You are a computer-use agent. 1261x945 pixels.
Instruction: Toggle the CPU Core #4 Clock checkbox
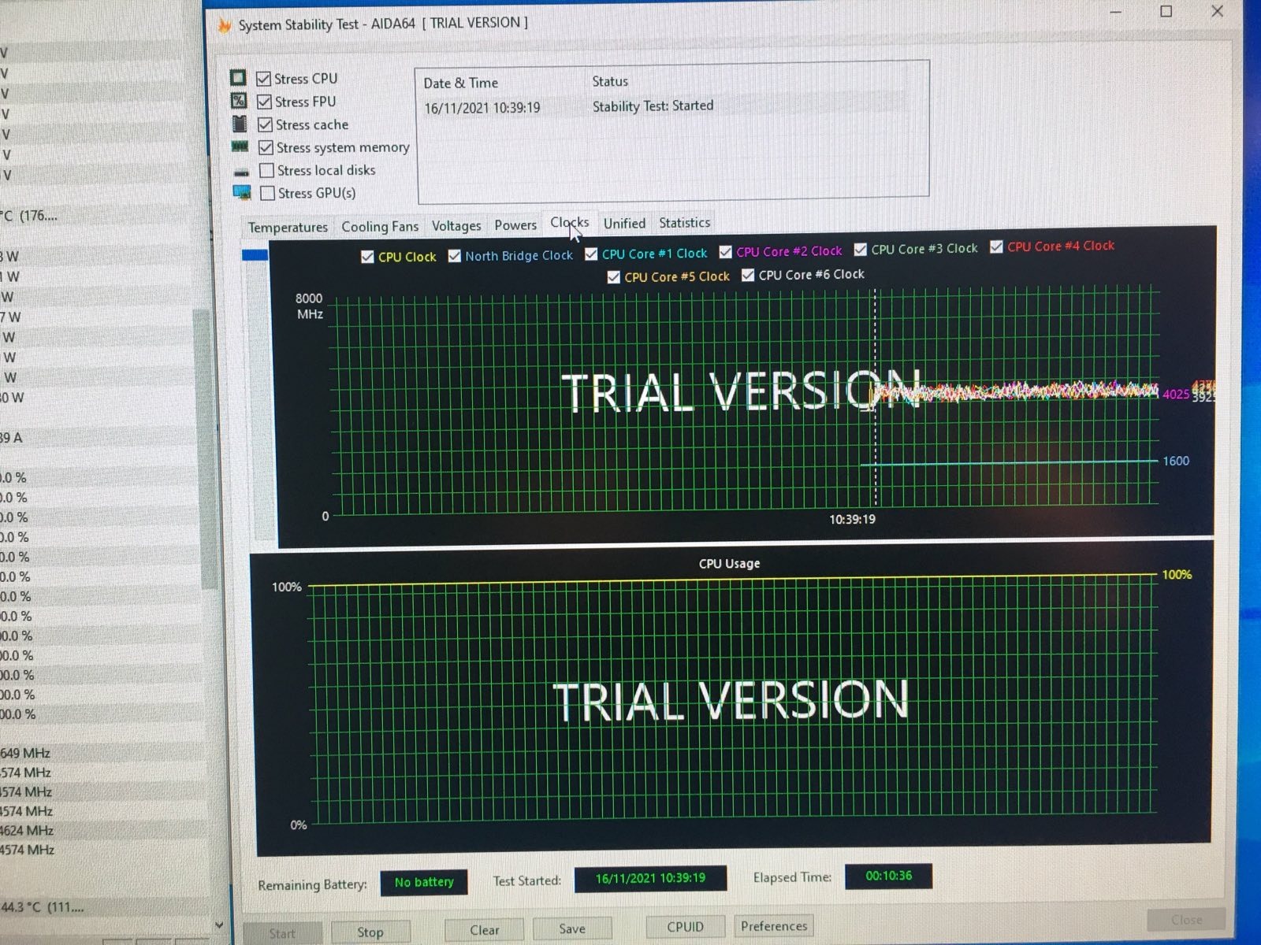pos(996,246)
